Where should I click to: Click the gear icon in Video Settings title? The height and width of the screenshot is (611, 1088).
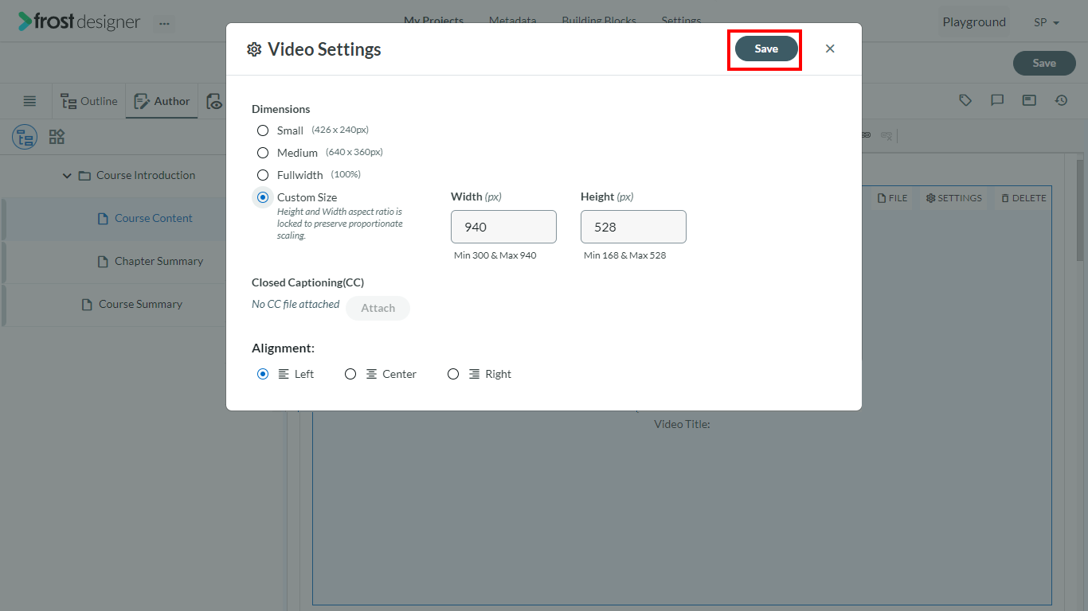tap(254, 49)
